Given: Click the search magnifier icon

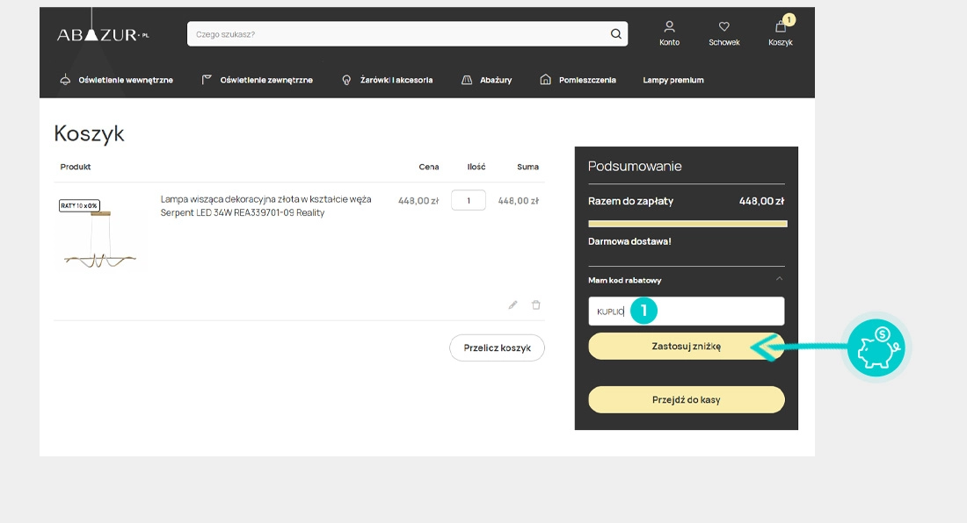Looking at the screenshot, I should coord(615,34).
